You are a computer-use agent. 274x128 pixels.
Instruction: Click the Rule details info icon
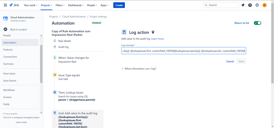pos(55,41)
